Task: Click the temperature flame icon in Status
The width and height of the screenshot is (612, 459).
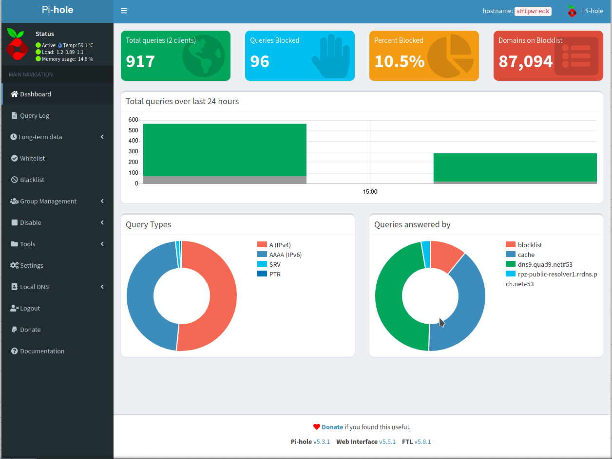Action: [60, 45]
